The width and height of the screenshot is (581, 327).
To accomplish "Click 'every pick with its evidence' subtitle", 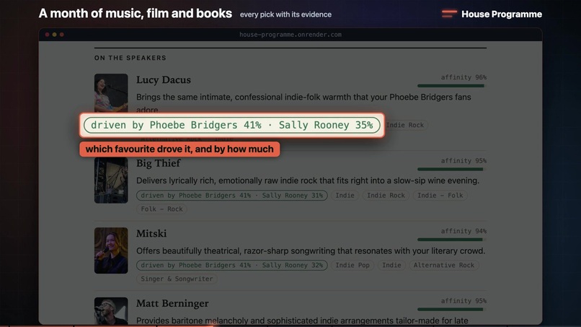I will [285, 14].
